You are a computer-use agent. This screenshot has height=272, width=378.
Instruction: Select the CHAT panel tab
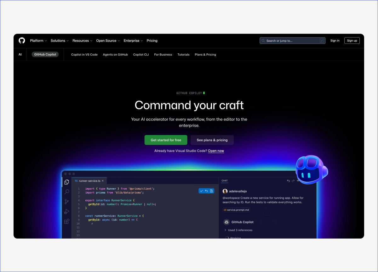coord(225,181)
